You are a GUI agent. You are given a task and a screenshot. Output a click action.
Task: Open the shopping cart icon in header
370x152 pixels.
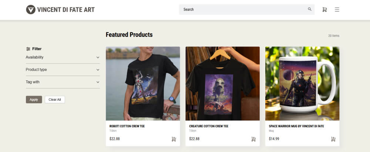point(324,10)
